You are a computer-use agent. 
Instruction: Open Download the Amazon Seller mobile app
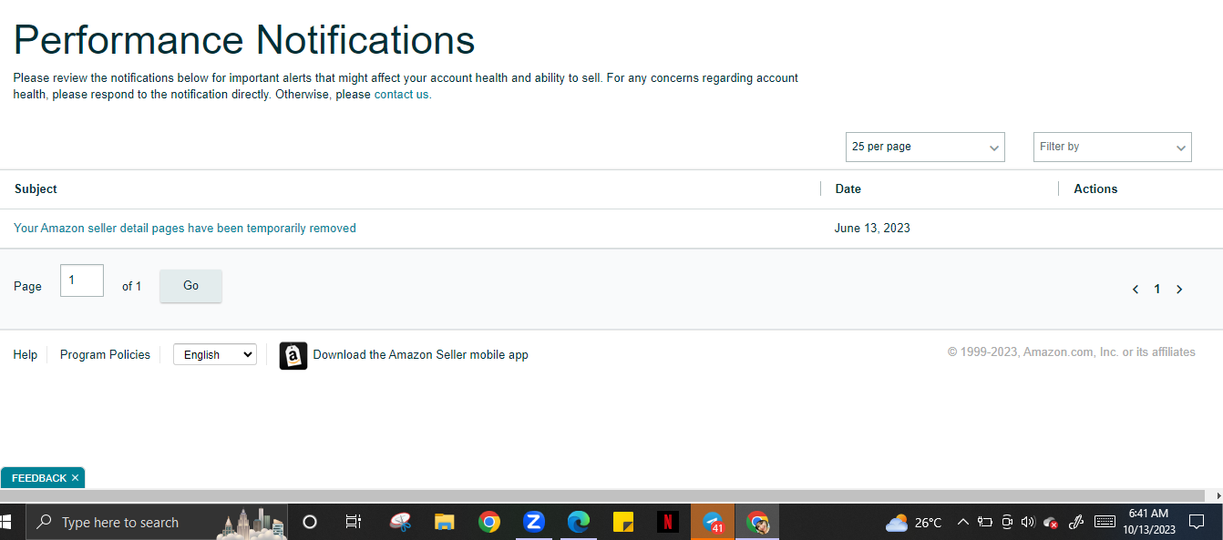click(x=420, y=354)
